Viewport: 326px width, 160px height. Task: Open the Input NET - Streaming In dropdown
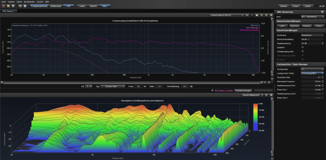[x=313, y=17]
